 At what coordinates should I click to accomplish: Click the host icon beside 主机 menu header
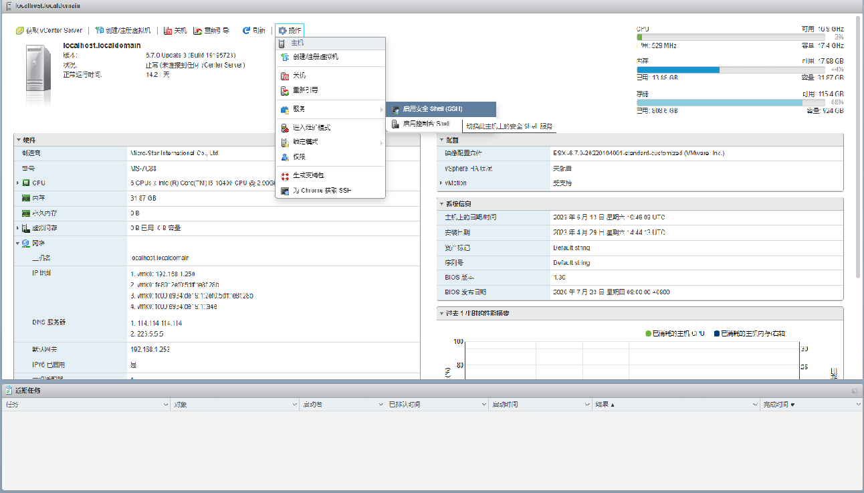282,43
